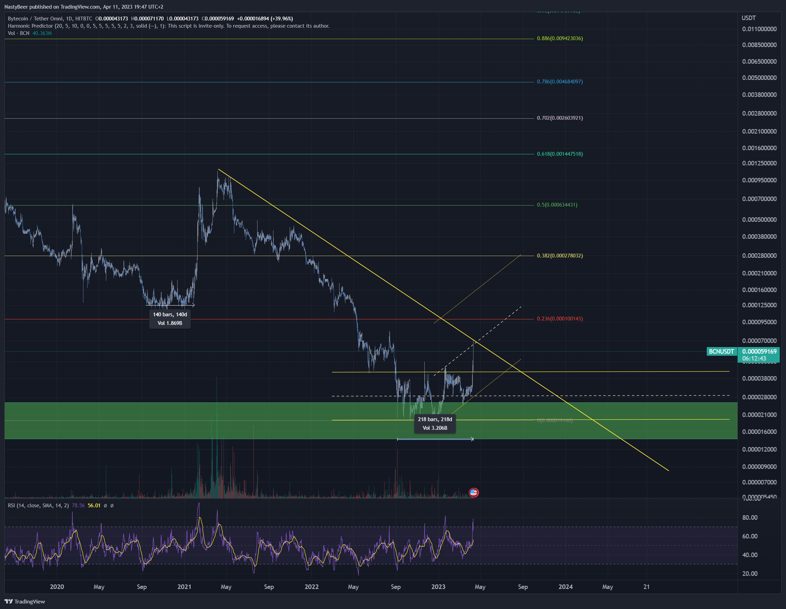Click the 0.000280000 price axis value
This screenshot has width=786, height=609.
[x=759, y=255]
